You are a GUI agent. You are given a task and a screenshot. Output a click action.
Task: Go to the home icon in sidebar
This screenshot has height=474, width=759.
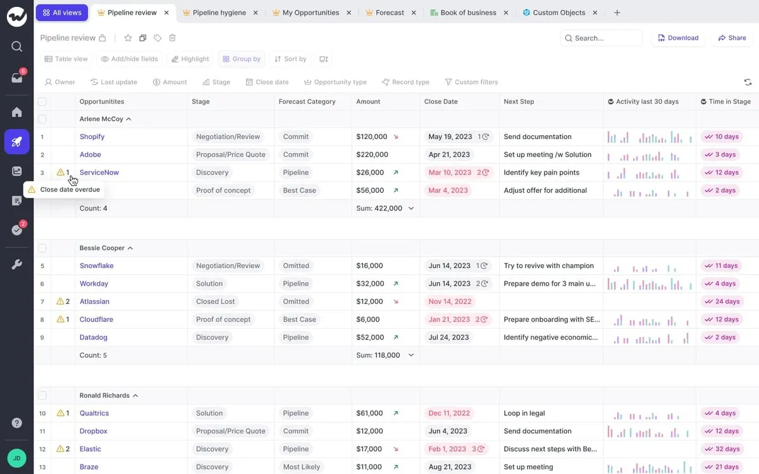click(16, 112)
